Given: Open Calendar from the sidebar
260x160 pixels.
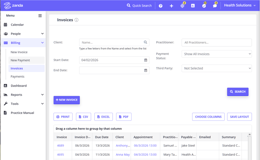Looking at the screenshot, I should 17,24.
